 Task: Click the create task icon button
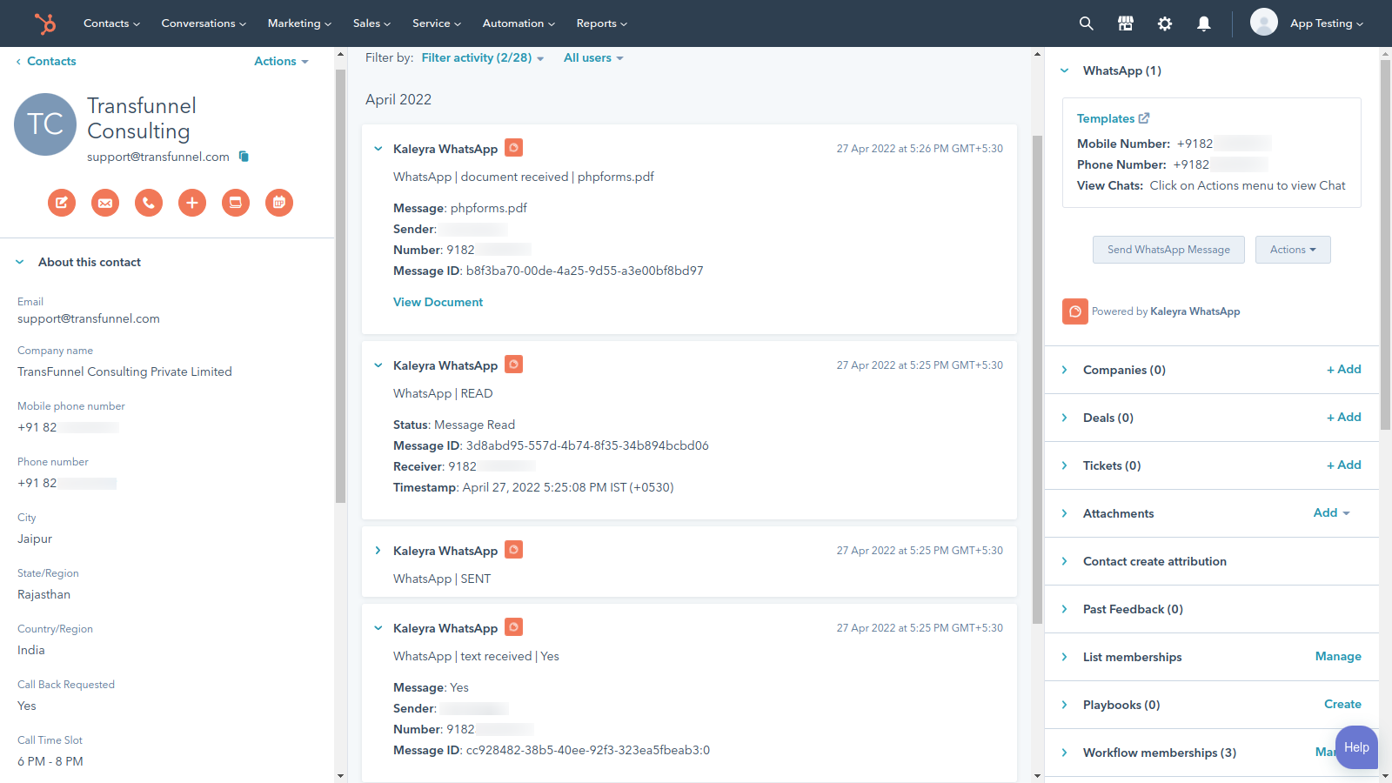point(236,203)
